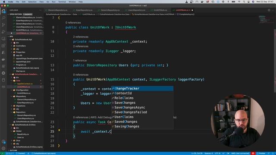Switch to the IGenericRepository.cs tab
Screen dimensions: 276x155
[x=57, y=10]
